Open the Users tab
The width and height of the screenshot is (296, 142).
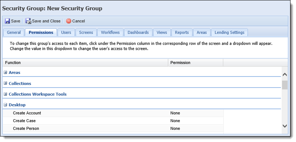tap(66, 32)
